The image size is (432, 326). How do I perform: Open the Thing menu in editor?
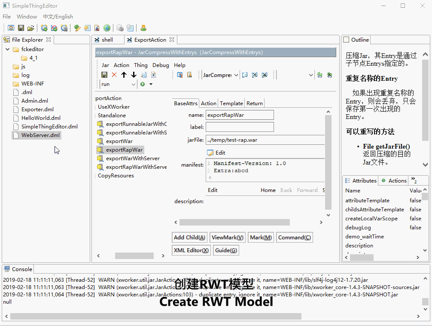click(141, 65)
